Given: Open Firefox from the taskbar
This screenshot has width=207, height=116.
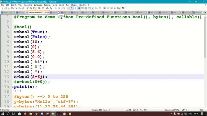Looking at the screenshot, I should pos(25,114).
